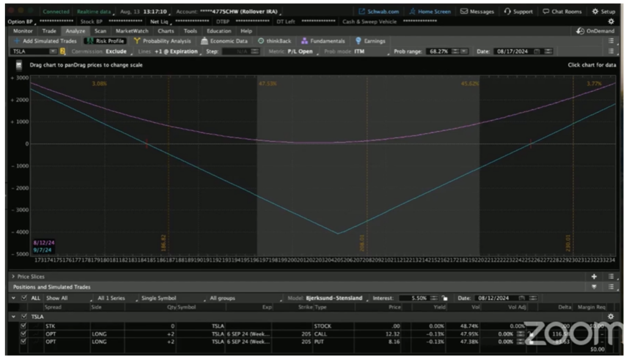Viewport: 626px width, 358px height.
Task: Click the chart drag mode icon
Action: (x=19, y=65)
